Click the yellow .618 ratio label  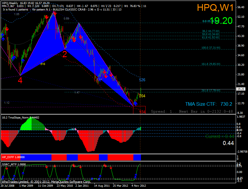42,64
